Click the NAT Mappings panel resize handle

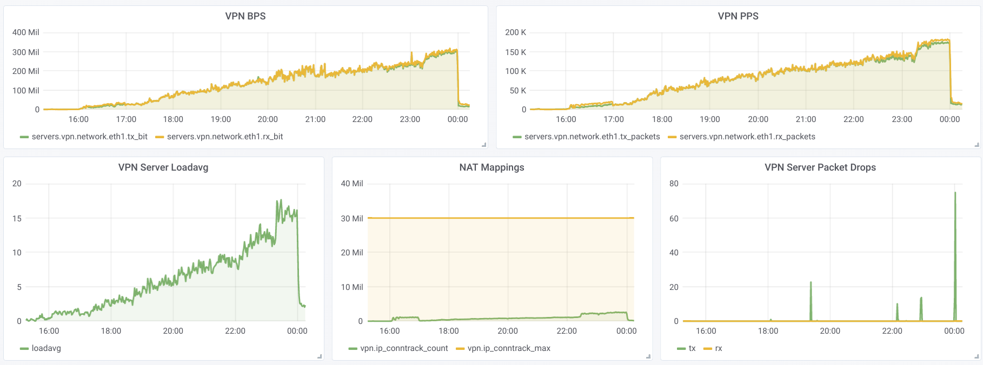pyautogui.click(x=648, y=356)
